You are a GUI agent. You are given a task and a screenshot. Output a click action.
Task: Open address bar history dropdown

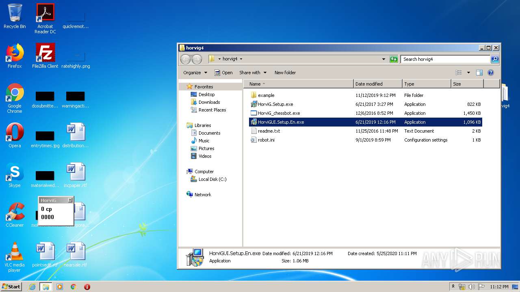383,59
